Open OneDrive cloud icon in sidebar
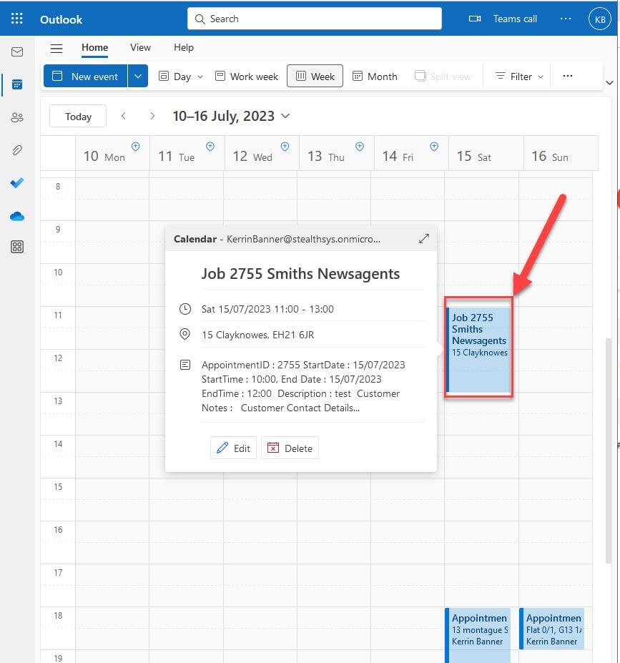This screenshot has width=620, height=663. [x=17, y=216]
